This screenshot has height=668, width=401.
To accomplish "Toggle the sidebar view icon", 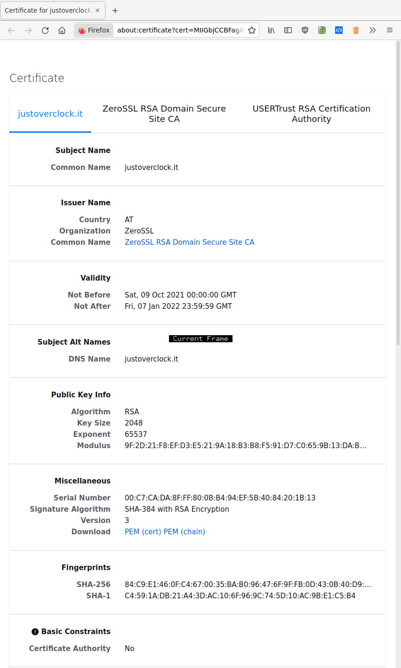I will point(288,30).
